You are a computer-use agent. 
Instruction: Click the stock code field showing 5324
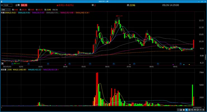(8, 5)
